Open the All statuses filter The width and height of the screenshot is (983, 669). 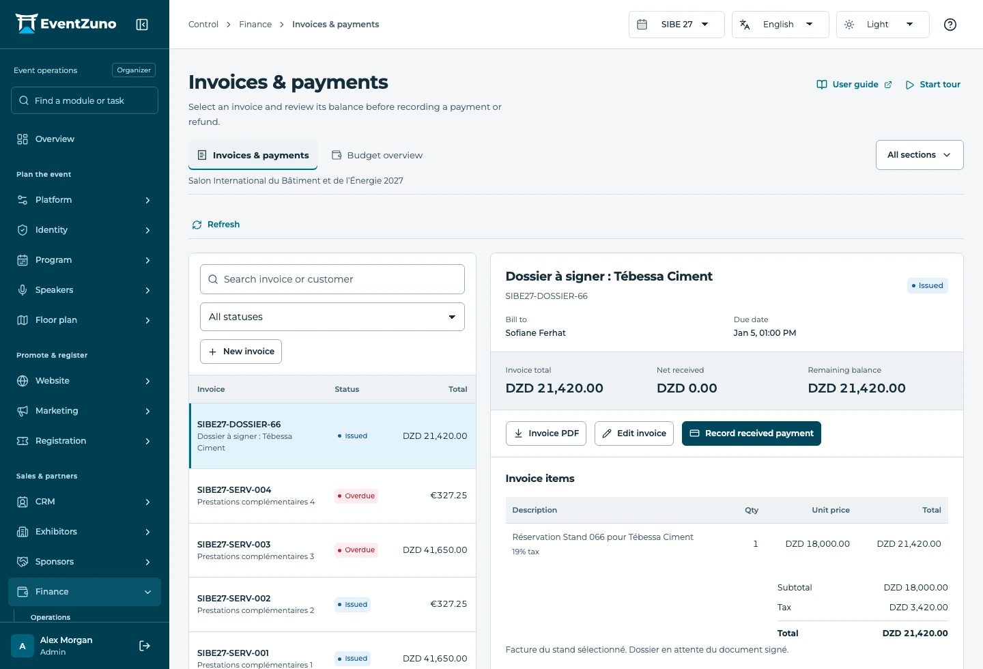click(332, 317)
